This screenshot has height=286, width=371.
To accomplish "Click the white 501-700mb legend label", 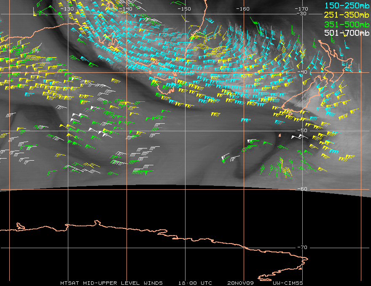I will (x=347, y=33).
